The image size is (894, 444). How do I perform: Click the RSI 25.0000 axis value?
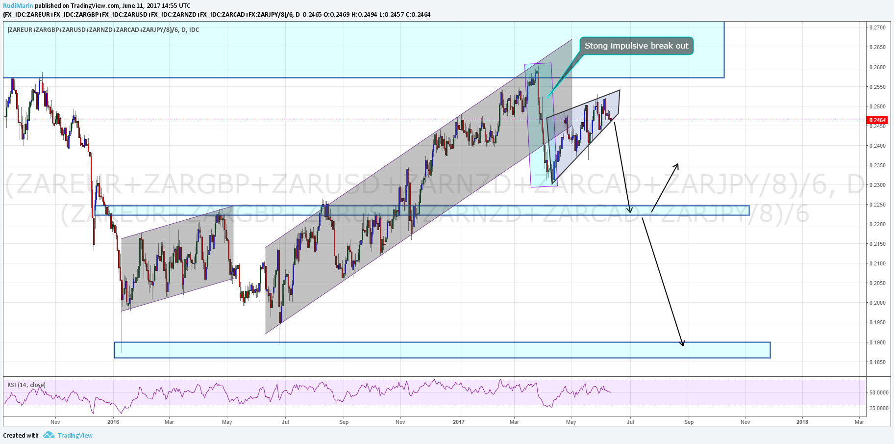879,408
